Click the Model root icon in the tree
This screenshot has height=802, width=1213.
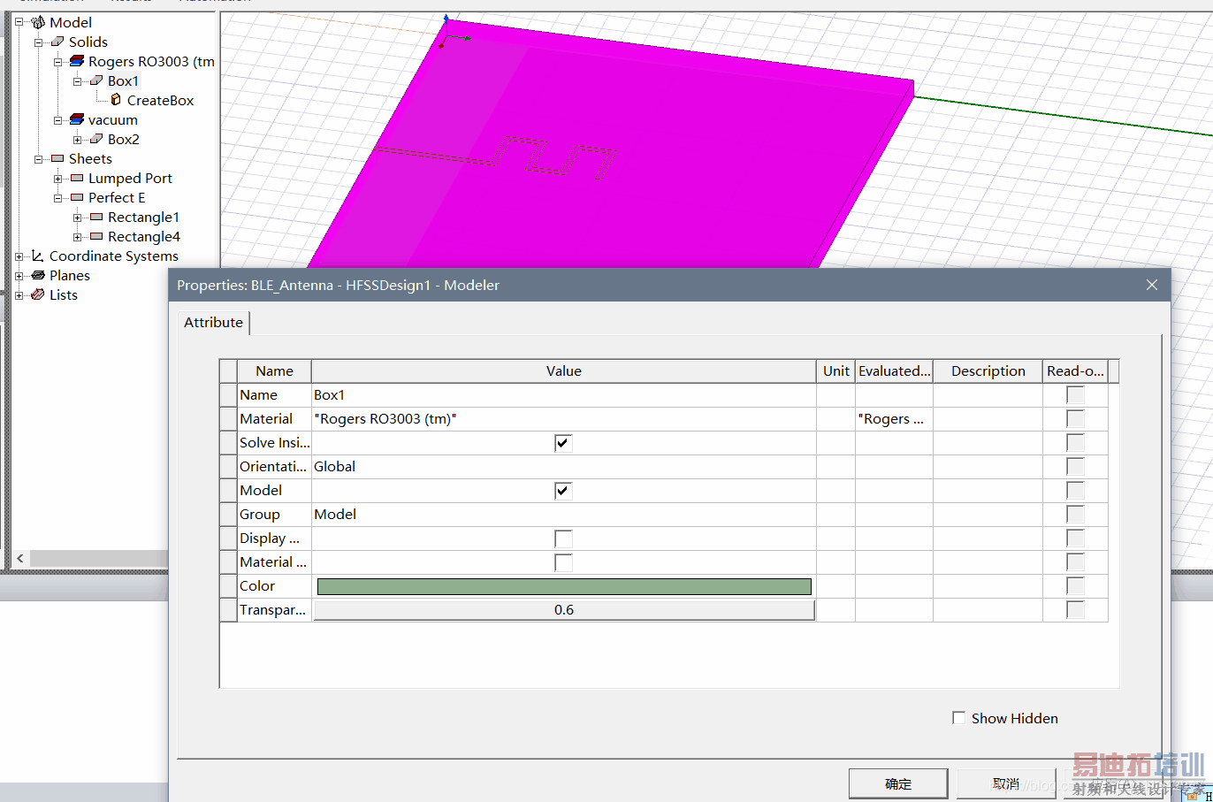(38, 22)
